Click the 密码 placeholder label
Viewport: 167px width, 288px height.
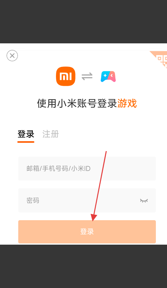pyautogui.click(x=33, y=200)
